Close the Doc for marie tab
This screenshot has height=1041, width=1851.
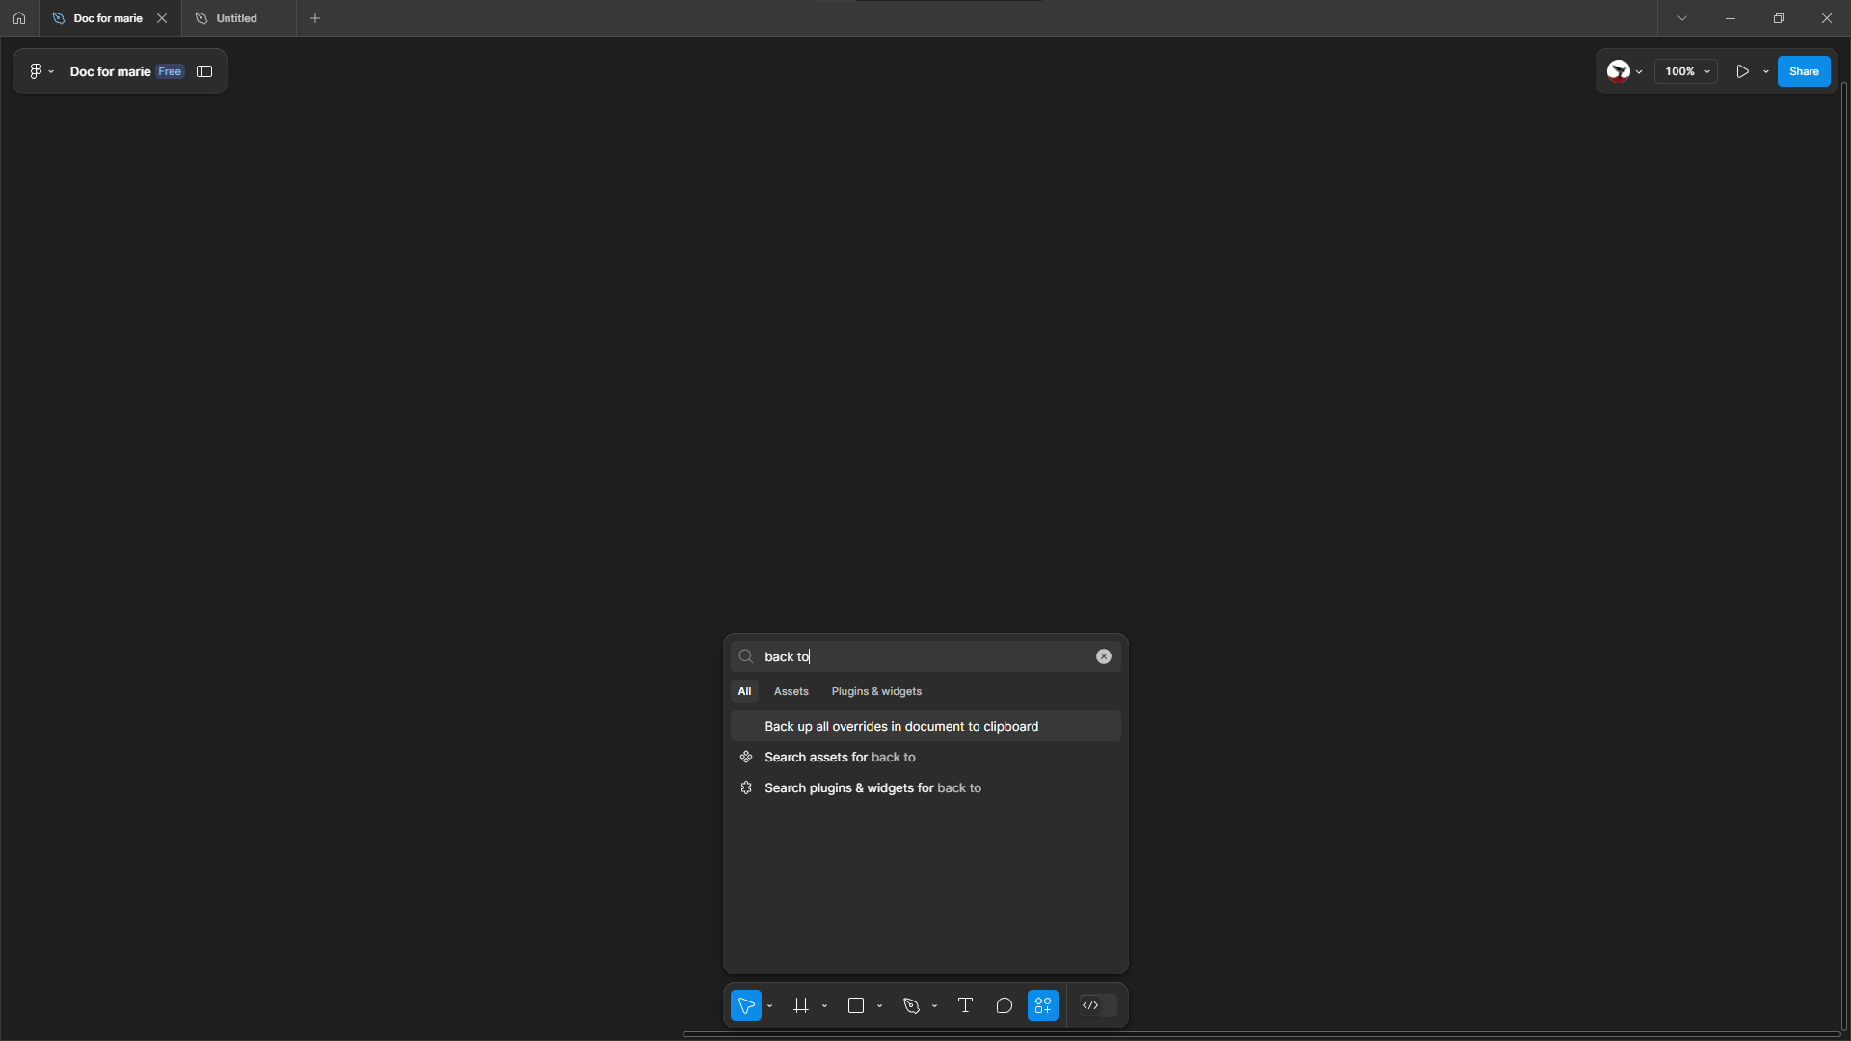click(x=162, y=18)
